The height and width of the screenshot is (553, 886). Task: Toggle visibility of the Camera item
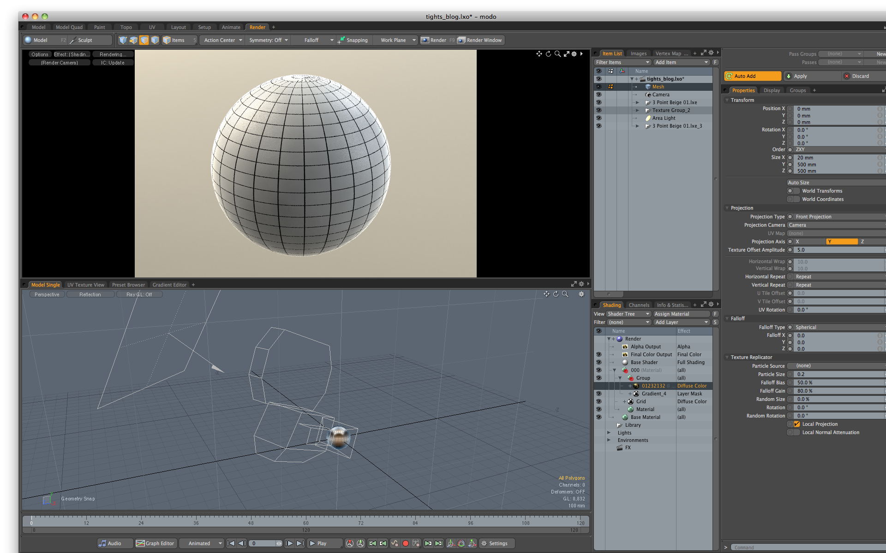(x=599, y=94)
